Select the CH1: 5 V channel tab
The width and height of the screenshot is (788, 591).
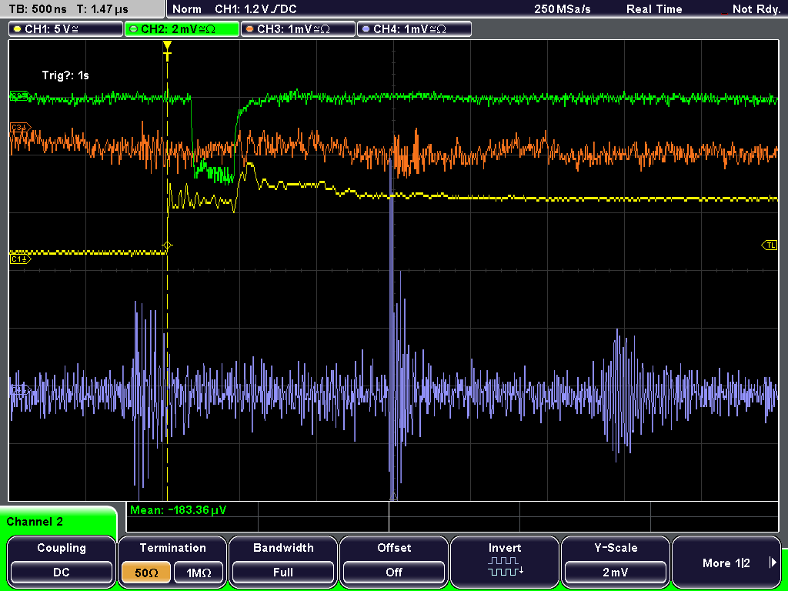coord(66,28)
